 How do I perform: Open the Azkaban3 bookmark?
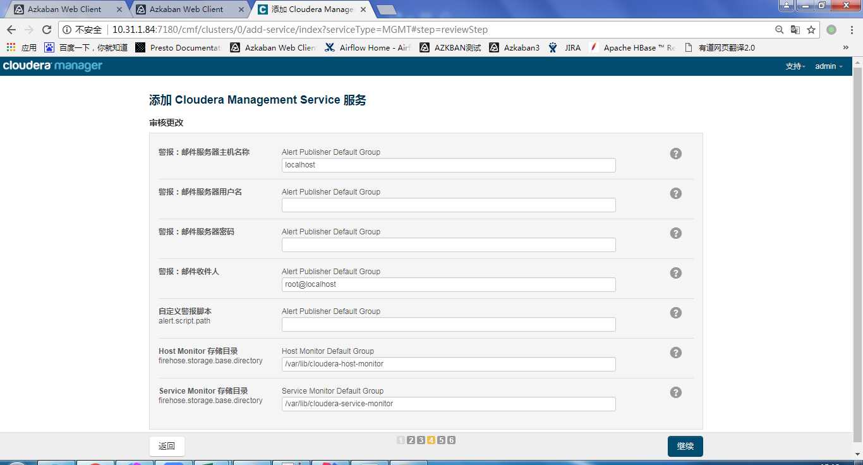tap(514, 47)
